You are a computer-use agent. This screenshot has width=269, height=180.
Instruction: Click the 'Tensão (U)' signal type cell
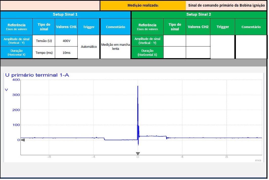point(44,41)
